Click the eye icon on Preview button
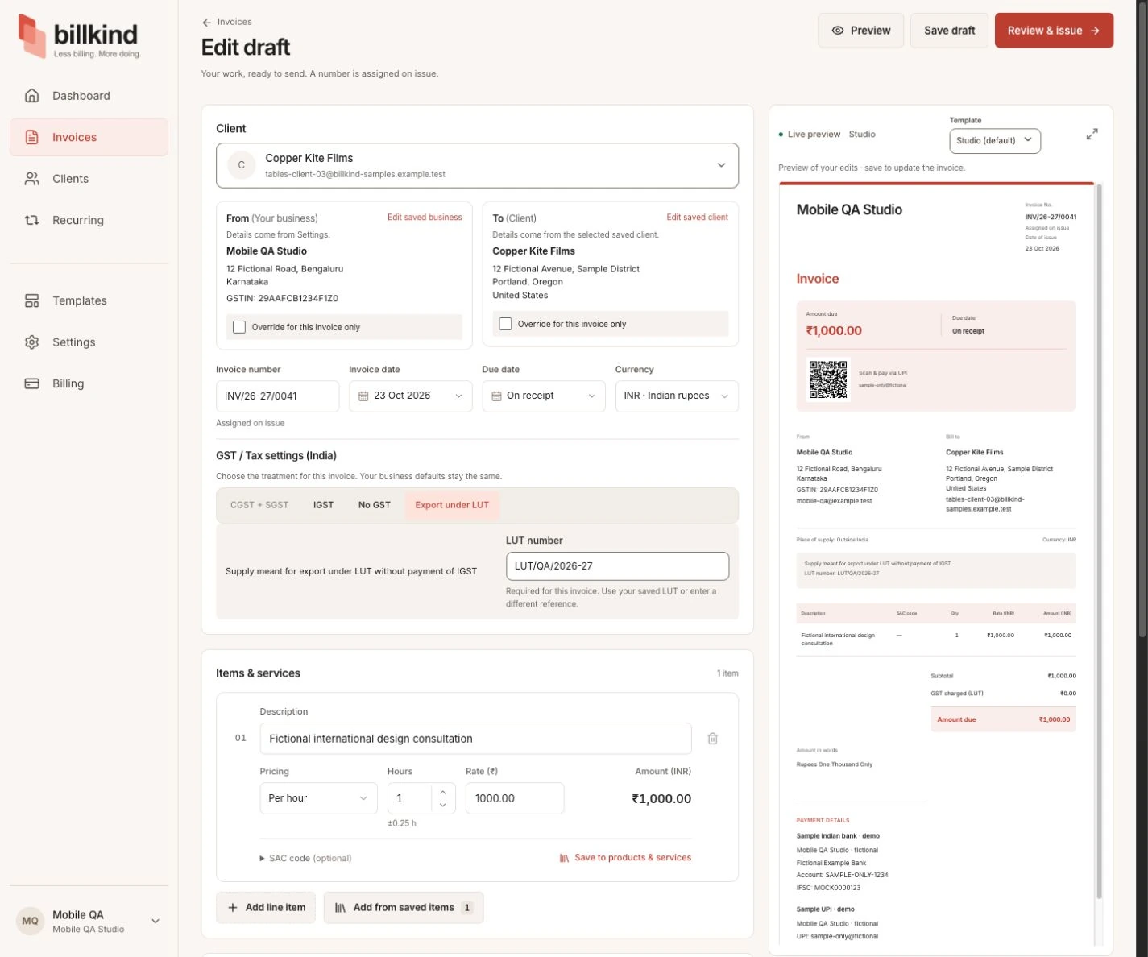Viewport: 1148px width, 957px height. pyautogui.click(x=838, y=31)
